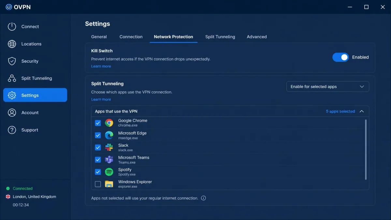Click the 5 apps selected link
The width and height of the screenshot is (391, 220).
[x=340, y=111]
